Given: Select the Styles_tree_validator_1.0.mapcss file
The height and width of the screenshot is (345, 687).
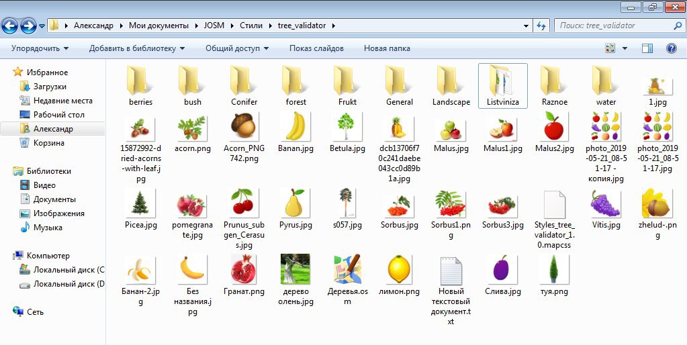Looking at the screenshot, I should click(x=554, y=219).
